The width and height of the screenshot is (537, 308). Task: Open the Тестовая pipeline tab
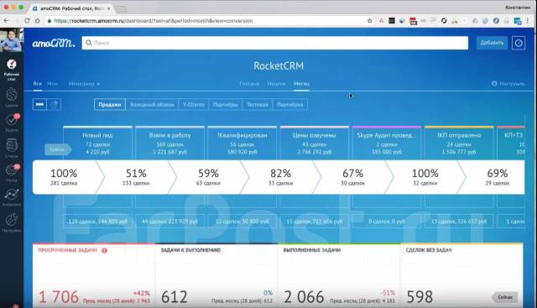pyautogui.click(x=258, y=105)
